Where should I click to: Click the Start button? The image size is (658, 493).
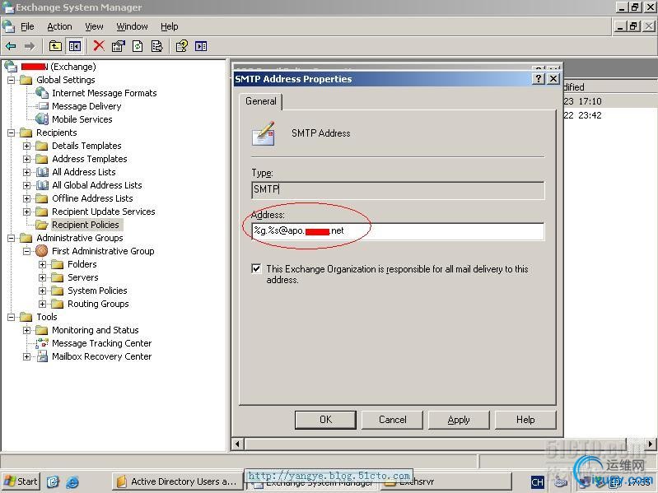[21, 481]
